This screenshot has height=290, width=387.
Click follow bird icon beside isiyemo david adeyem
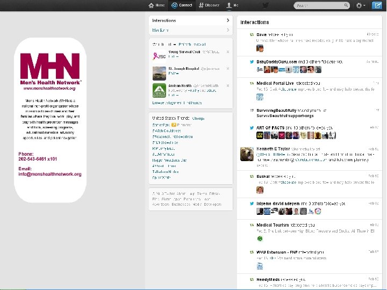pyautogui.click(x=252, y=204)
